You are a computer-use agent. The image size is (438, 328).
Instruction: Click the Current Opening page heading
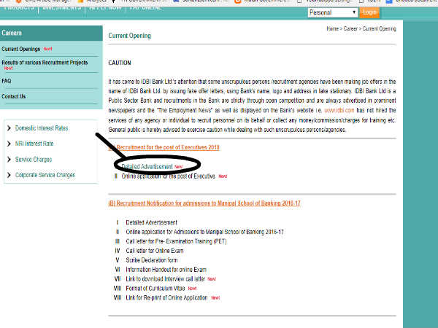pyautogui.click(x=130, y=36)
